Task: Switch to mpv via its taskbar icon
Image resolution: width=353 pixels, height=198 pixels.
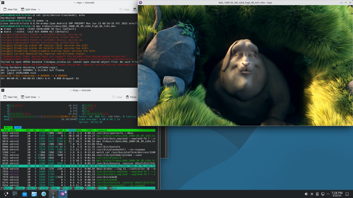Action: click(x=63, y=194)
